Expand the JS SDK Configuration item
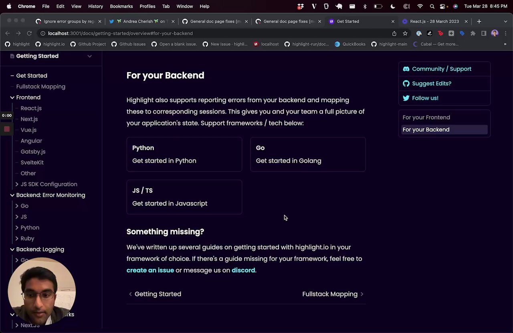The width and height of the screenshot is (513, 333). coord(17,184)
